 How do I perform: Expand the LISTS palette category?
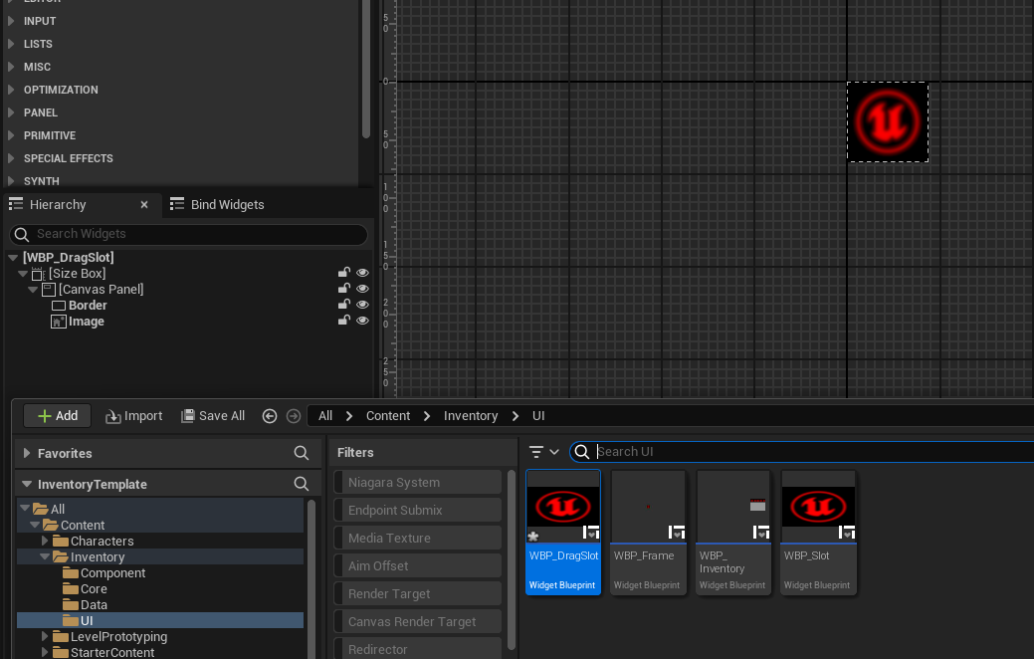click(x=11, y=44)
